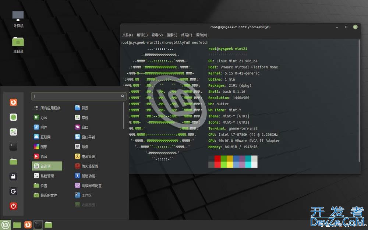Select 所有应用程序 category

(47, 108)
